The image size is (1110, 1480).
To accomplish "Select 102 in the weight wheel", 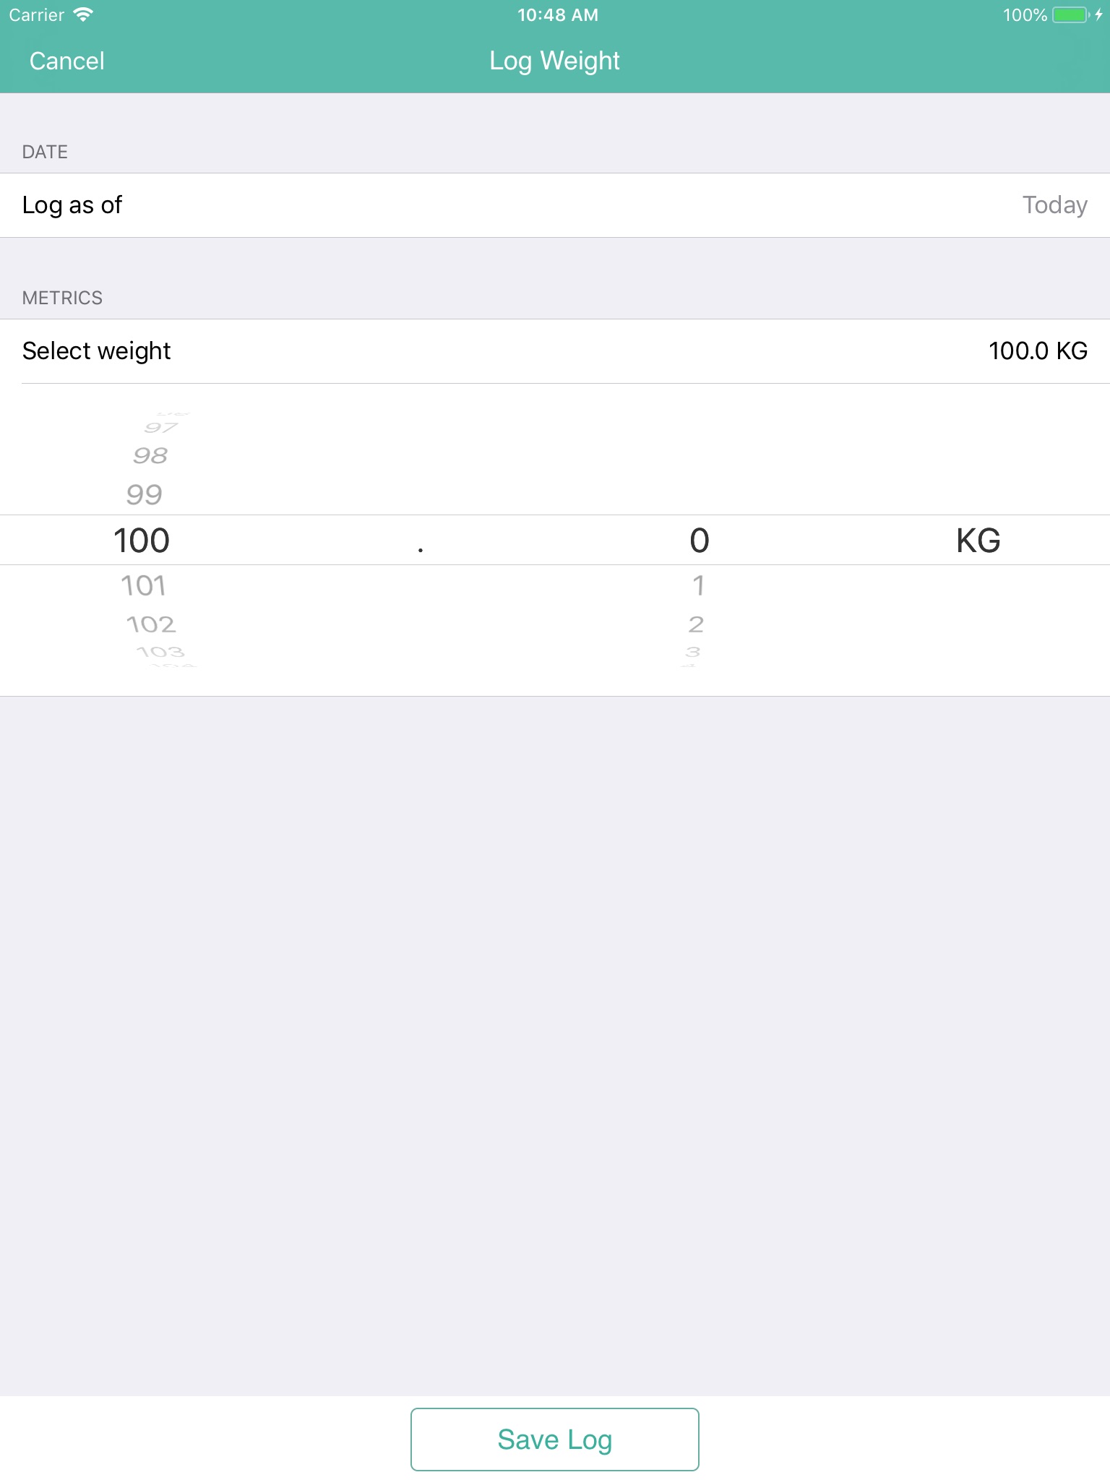I will pyautogui.click(x=150, y=624).
